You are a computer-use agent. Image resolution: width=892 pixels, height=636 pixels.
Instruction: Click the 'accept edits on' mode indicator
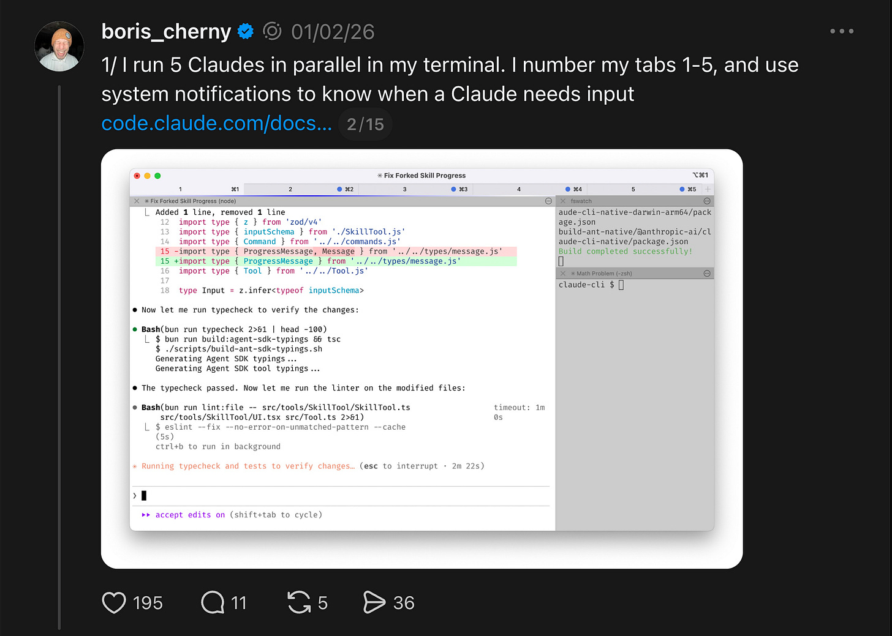(190, 515)
